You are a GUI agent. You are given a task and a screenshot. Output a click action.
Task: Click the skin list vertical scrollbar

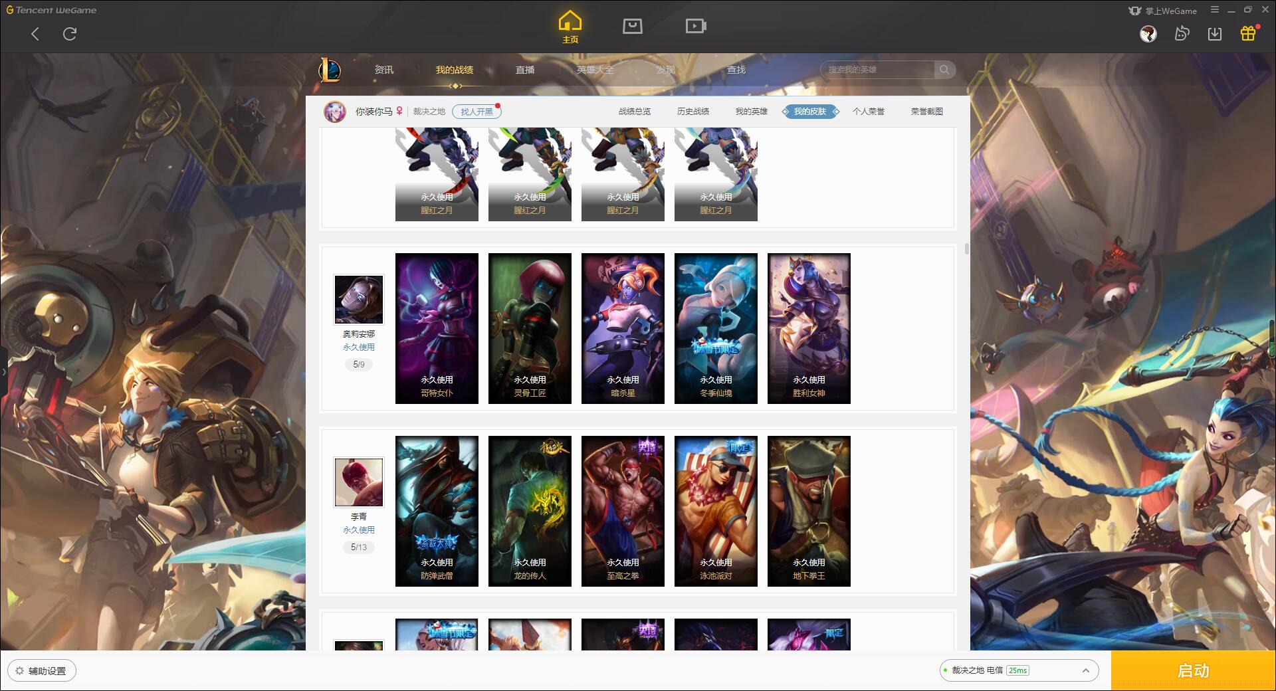pos(966,249)
